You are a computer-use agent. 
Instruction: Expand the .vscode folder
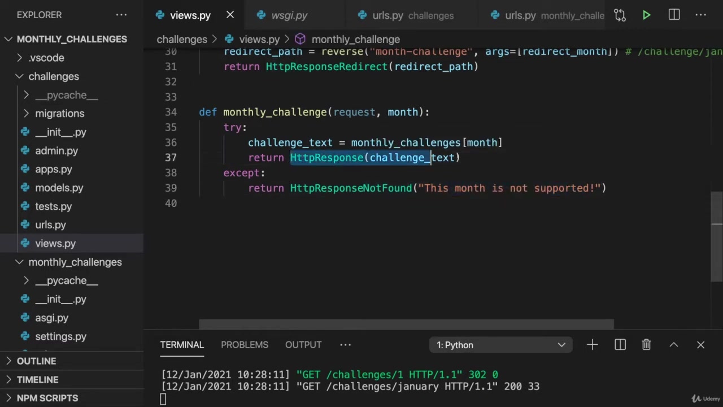pos(46,58)
